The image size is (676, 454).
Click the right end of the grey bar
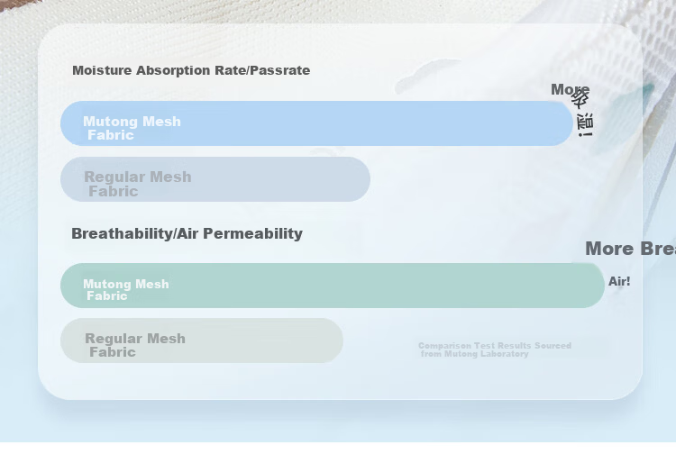(x=331, y=340)
